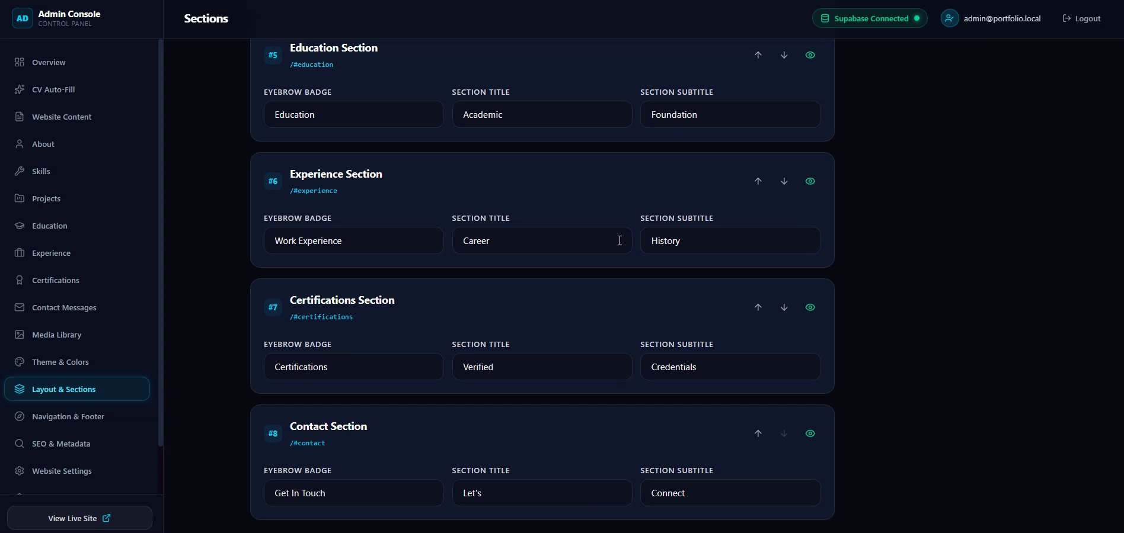Move Experience Section up
Screen dimensions: 1124x533
click(x=758, y=181)
